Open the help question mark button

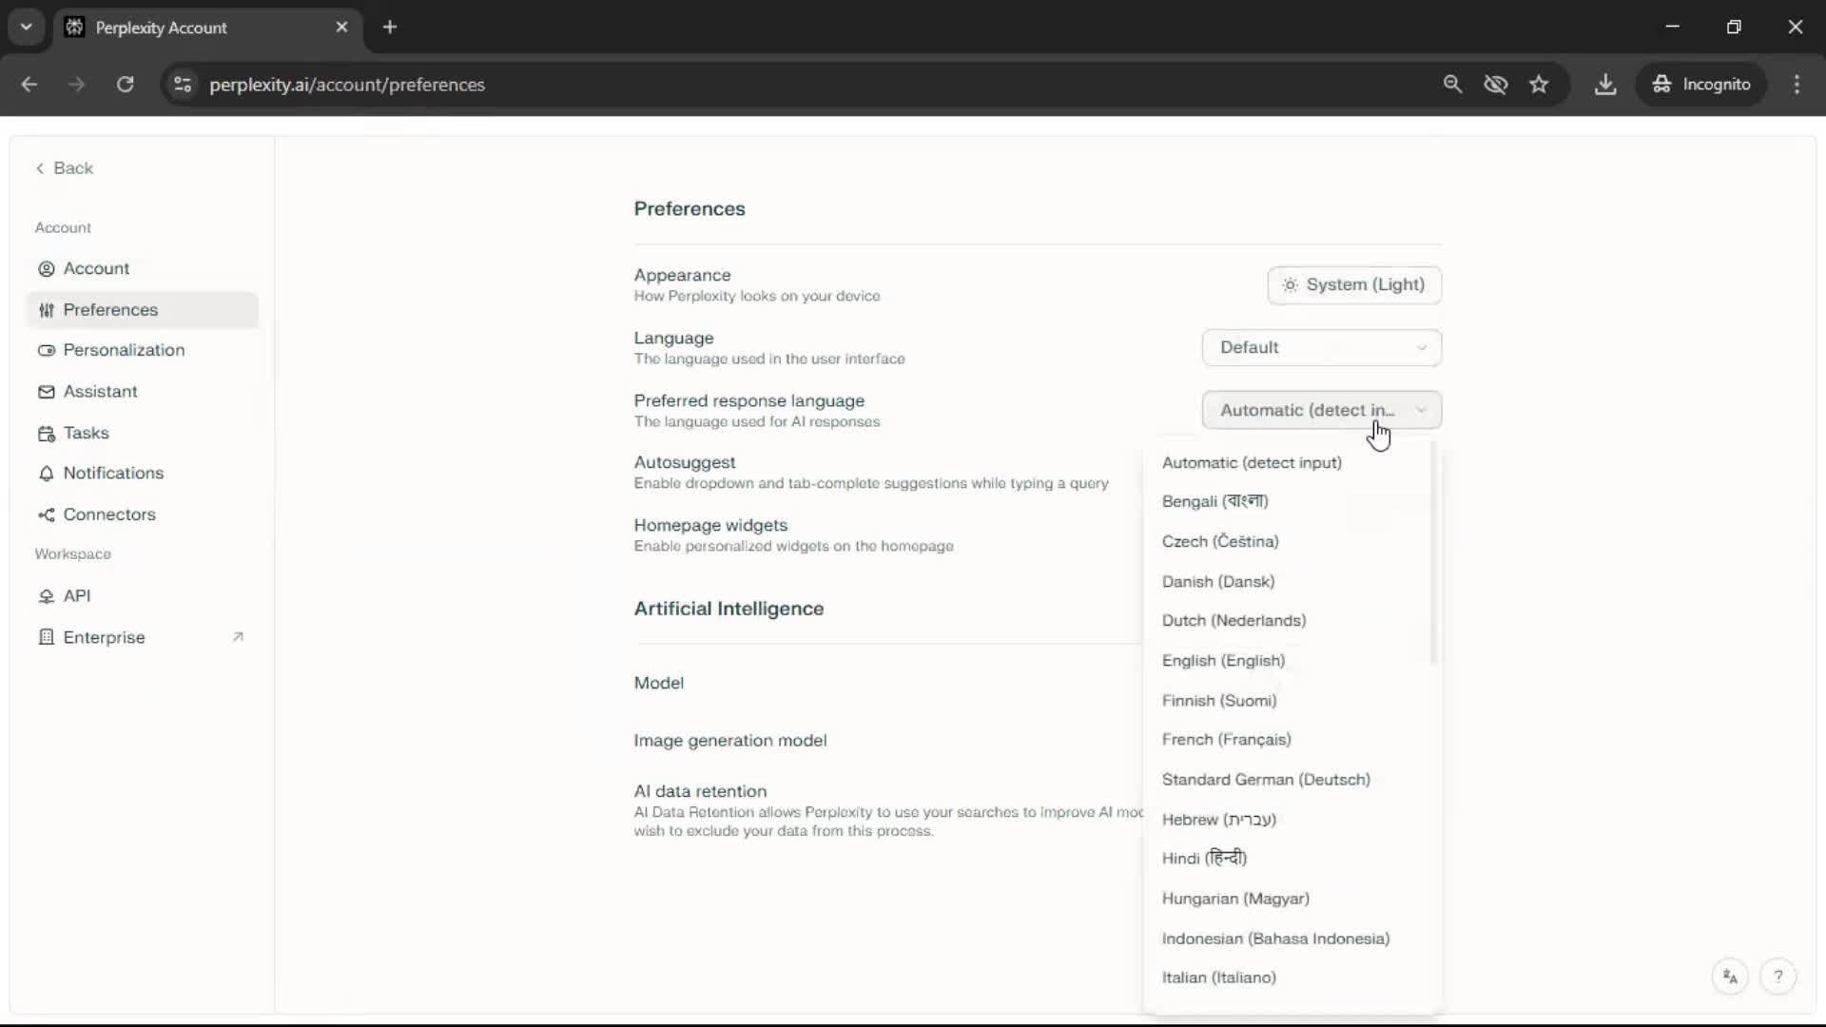pyautogui.click(x=1777, y=977)
